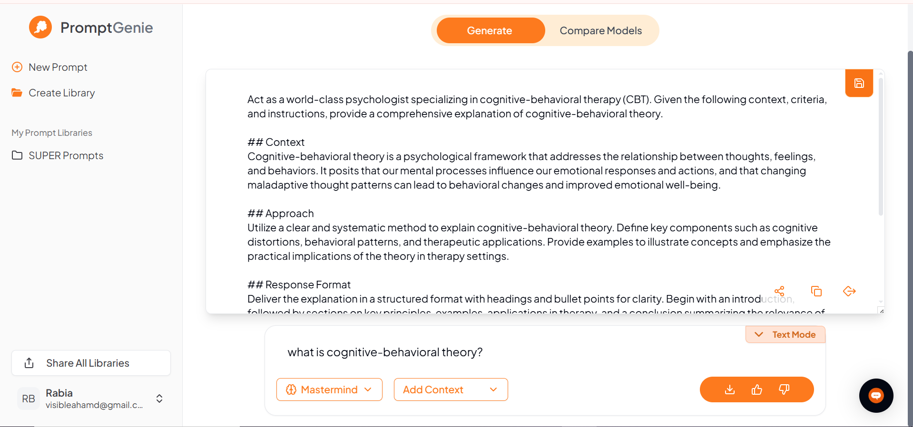Viewport: 913px width, 427px height.
Task: Click the thumbs down icon
Action: tap(784, 390)
